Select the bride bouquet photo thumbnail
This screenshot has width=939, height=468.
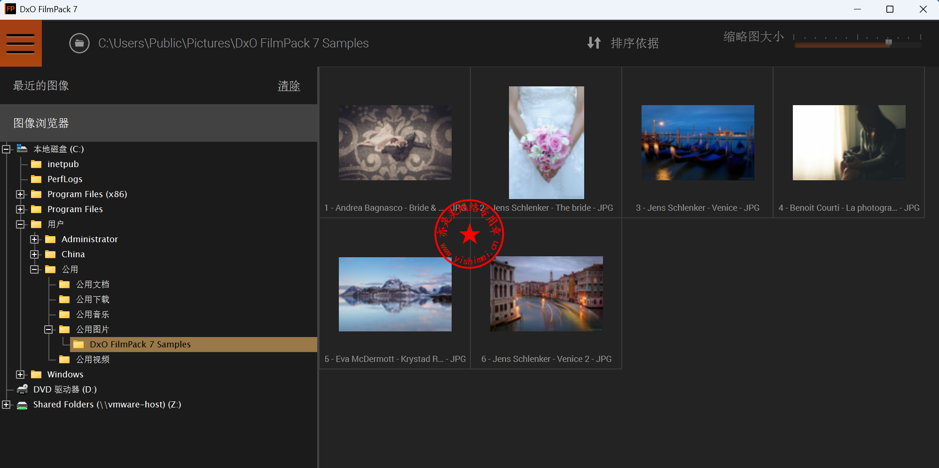546,143
